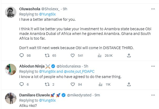
Task: Open the 9h timestamp on Oluwashola's tweet
Action: coord(65,9)
